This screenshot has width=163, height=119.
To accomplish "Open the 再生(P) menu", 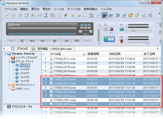I will [x=46, y=9].
